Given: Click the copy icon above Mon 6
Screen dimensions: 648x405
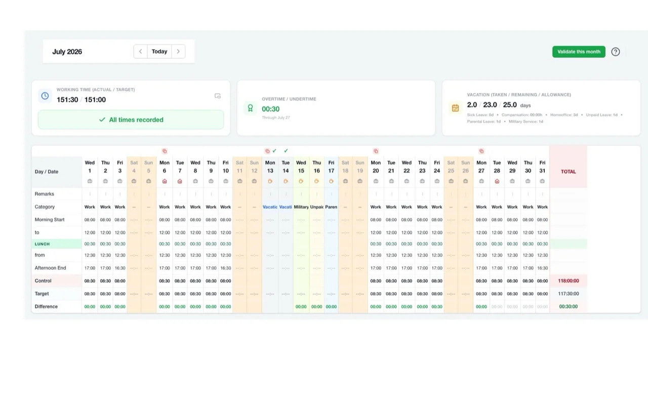Looking at the screenshot, I should tap(165, 151).
